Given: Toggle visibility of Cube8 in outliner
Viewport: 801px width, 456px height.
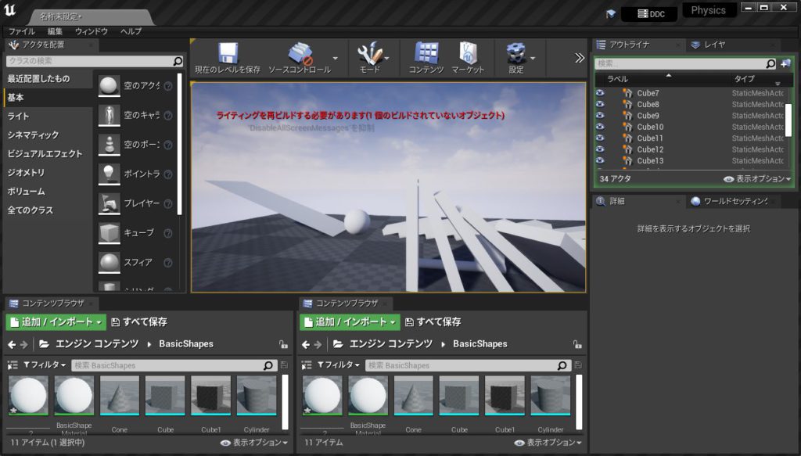Looking at the screenshot, I should 600,104.
